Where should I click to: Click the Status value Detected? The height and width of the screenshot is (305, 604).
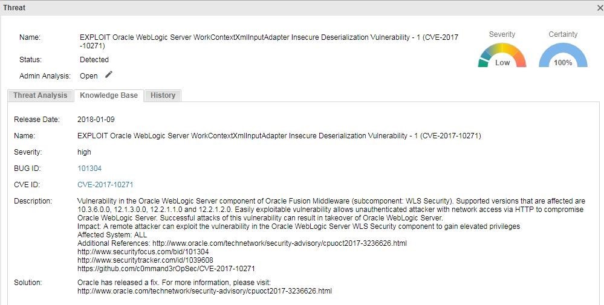[94, 60]
